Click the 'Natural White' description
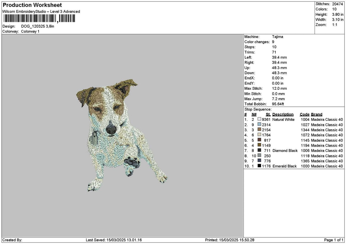The width and height of the screenshot is (346, 244). [283, 119]
